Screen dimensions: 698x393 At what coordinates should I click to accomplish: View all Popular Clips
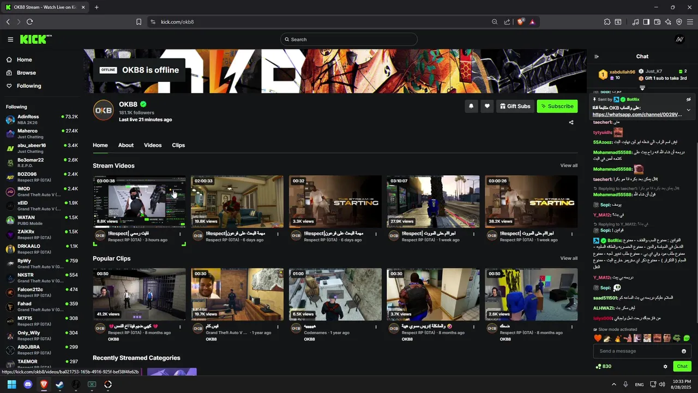[x=569, y=258]
